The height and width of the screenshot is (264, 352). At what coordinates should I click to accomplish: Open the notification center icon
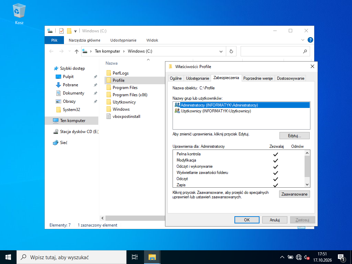click(x=341, y=257)
